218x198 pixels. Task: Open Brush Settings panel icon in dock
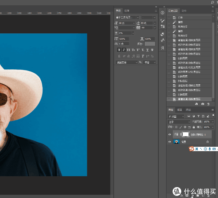[162, 21]
